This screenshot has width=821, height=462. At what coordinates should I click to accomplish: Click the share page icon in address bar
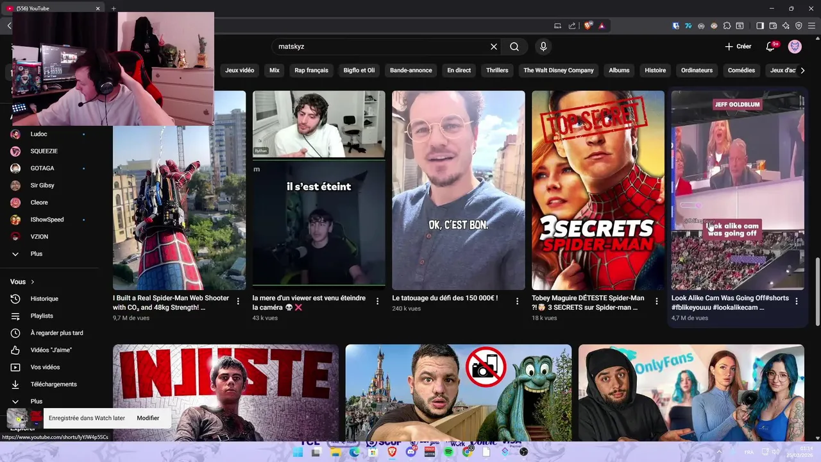tap(572, 26)
